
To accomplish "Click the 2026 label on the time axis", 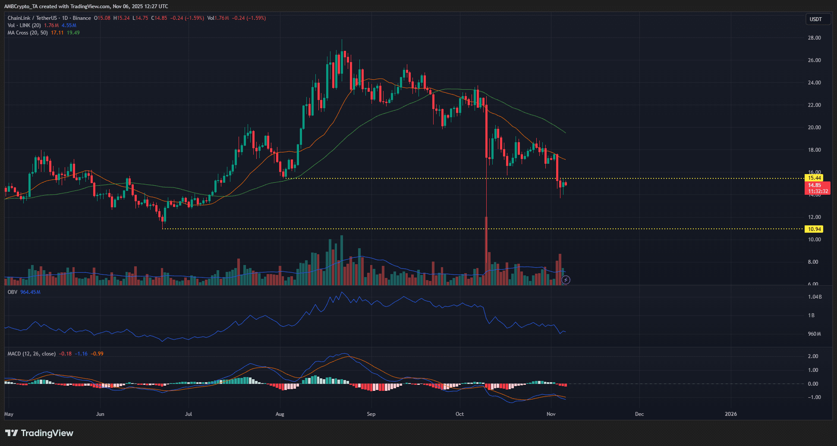I will 731,414.
